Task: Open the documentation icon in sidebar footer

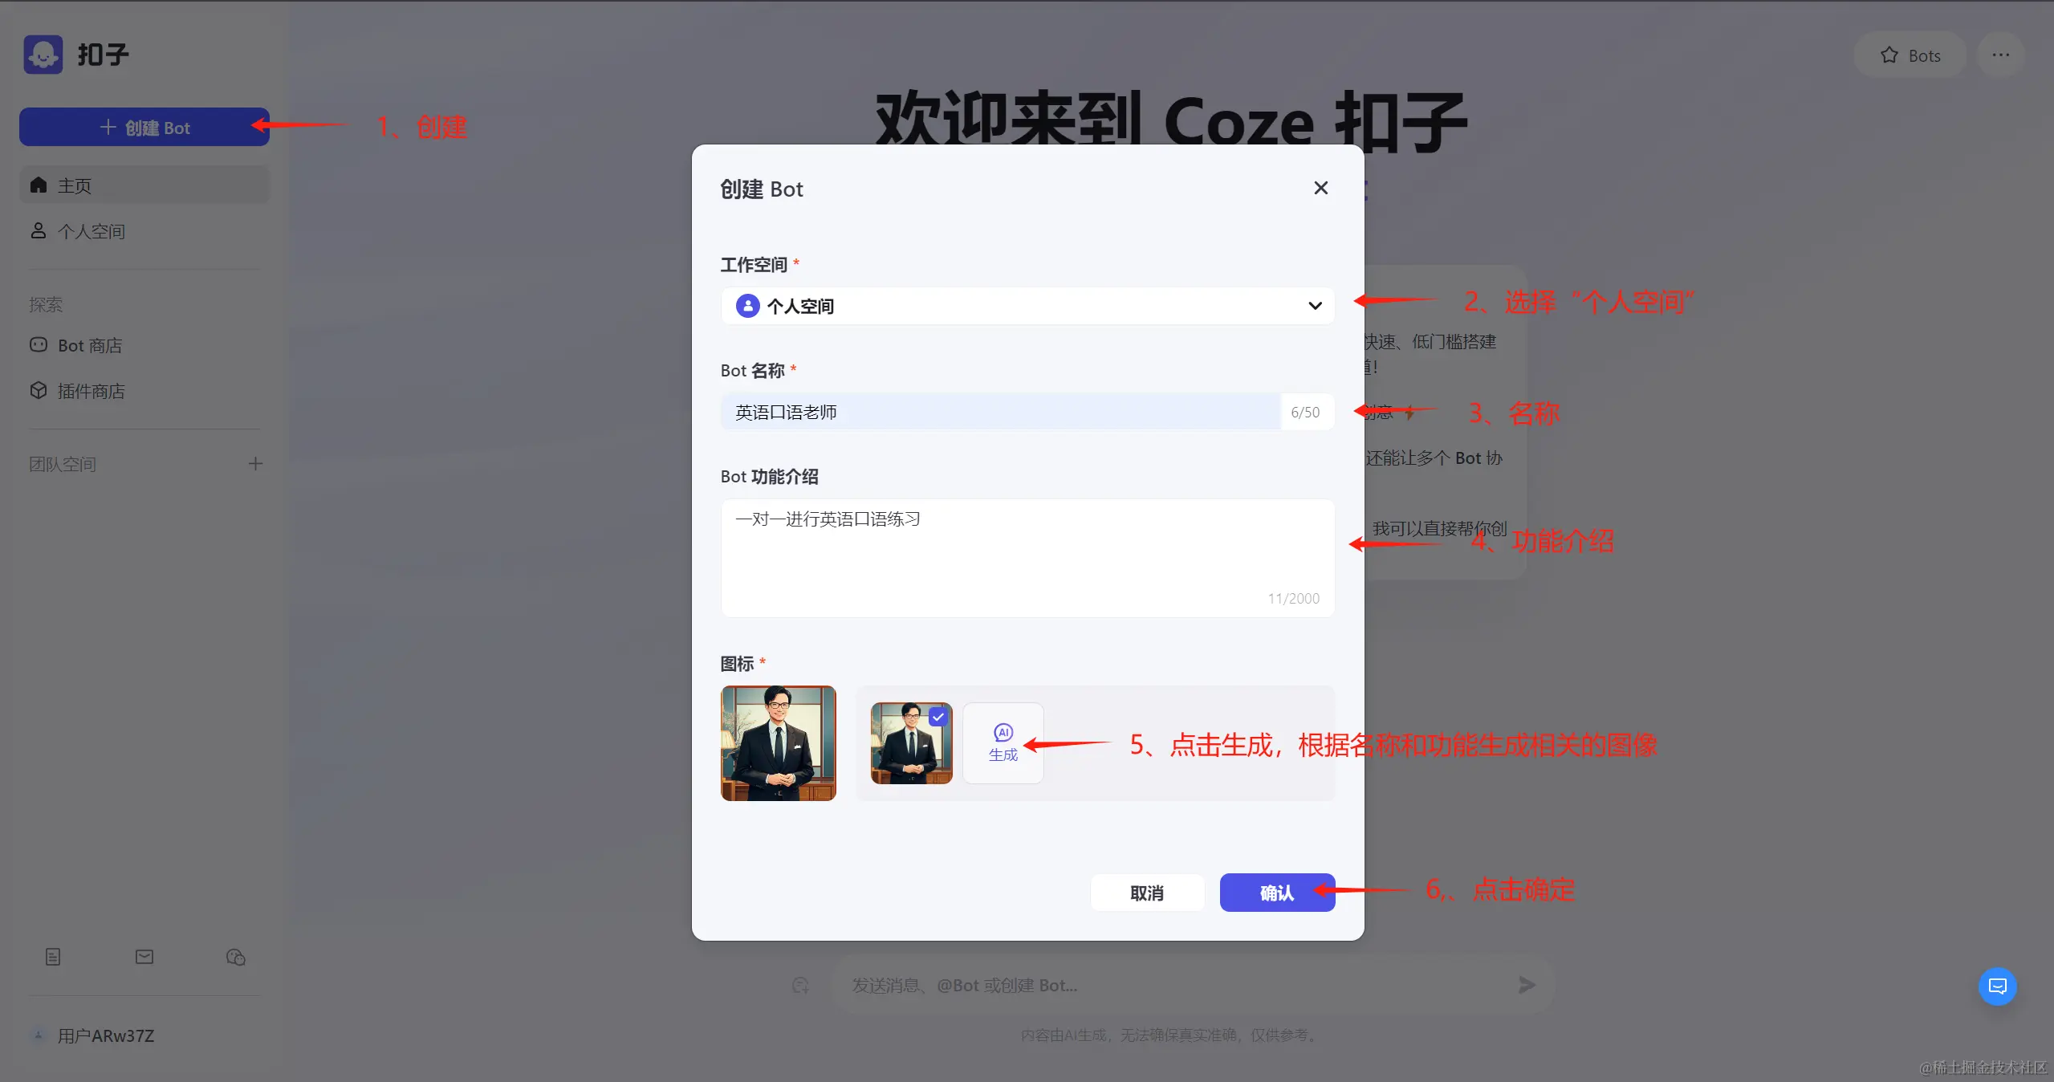Action: pos(53,957)
